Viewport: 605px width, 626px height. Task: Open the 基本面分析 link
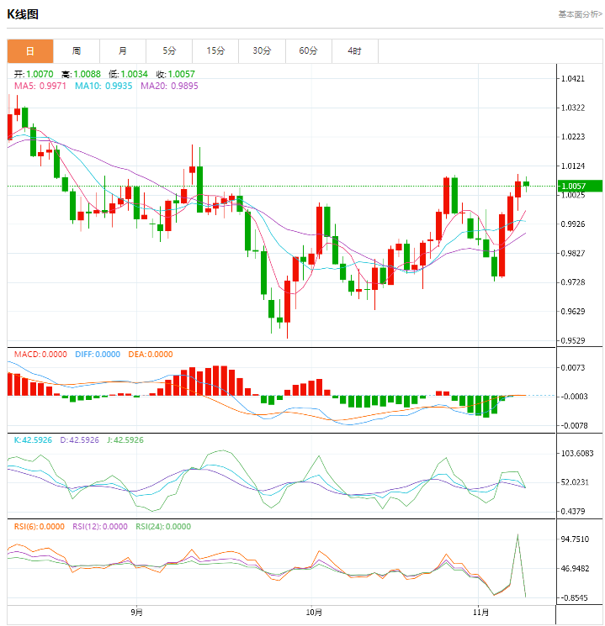[x=581, y=14]
